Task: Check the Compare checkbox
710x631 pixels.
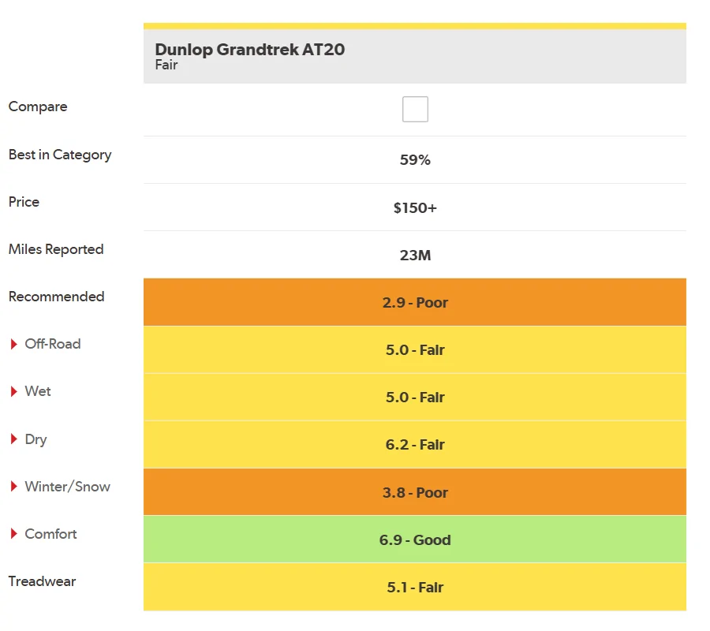Action: tap(415, 109)
